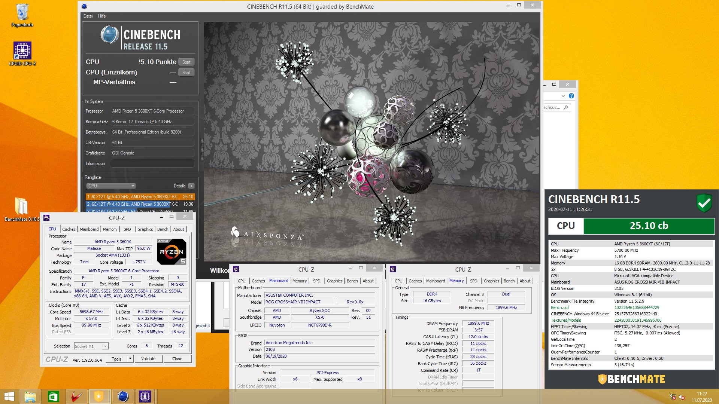Open the Datei menu in Cinebench
Viewport: 719px width, 404px height.
coord(88,16)
